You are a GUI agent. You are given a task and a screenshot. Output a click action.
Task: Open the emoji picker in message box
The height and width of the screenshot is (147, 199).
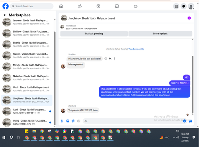184,121
